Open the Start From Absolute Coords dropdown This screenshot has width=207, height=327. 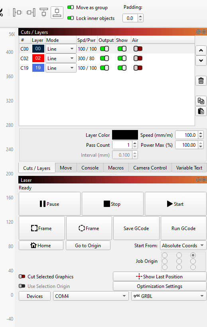pos(183,246)
